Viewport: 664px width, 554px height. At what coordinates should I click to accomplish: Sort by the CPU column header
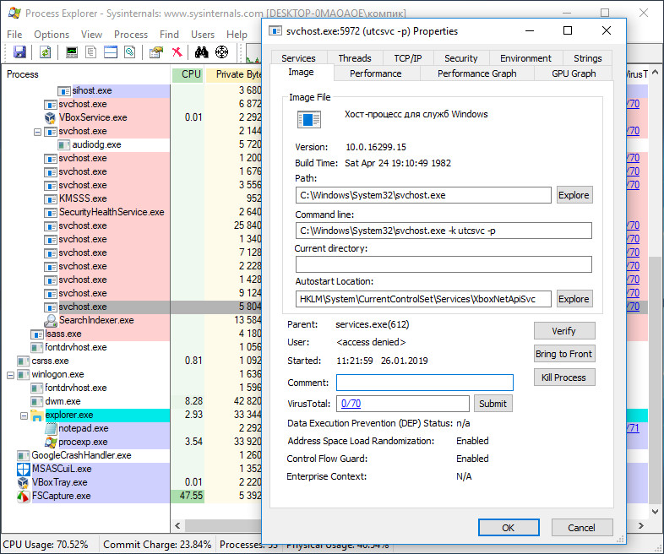point(188,74)
